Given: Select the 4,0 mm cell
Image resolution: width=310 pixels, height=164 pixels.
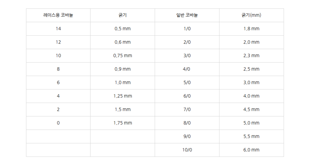Looking at the screenshot, I should pyautogui.click(x=251, y=96).
